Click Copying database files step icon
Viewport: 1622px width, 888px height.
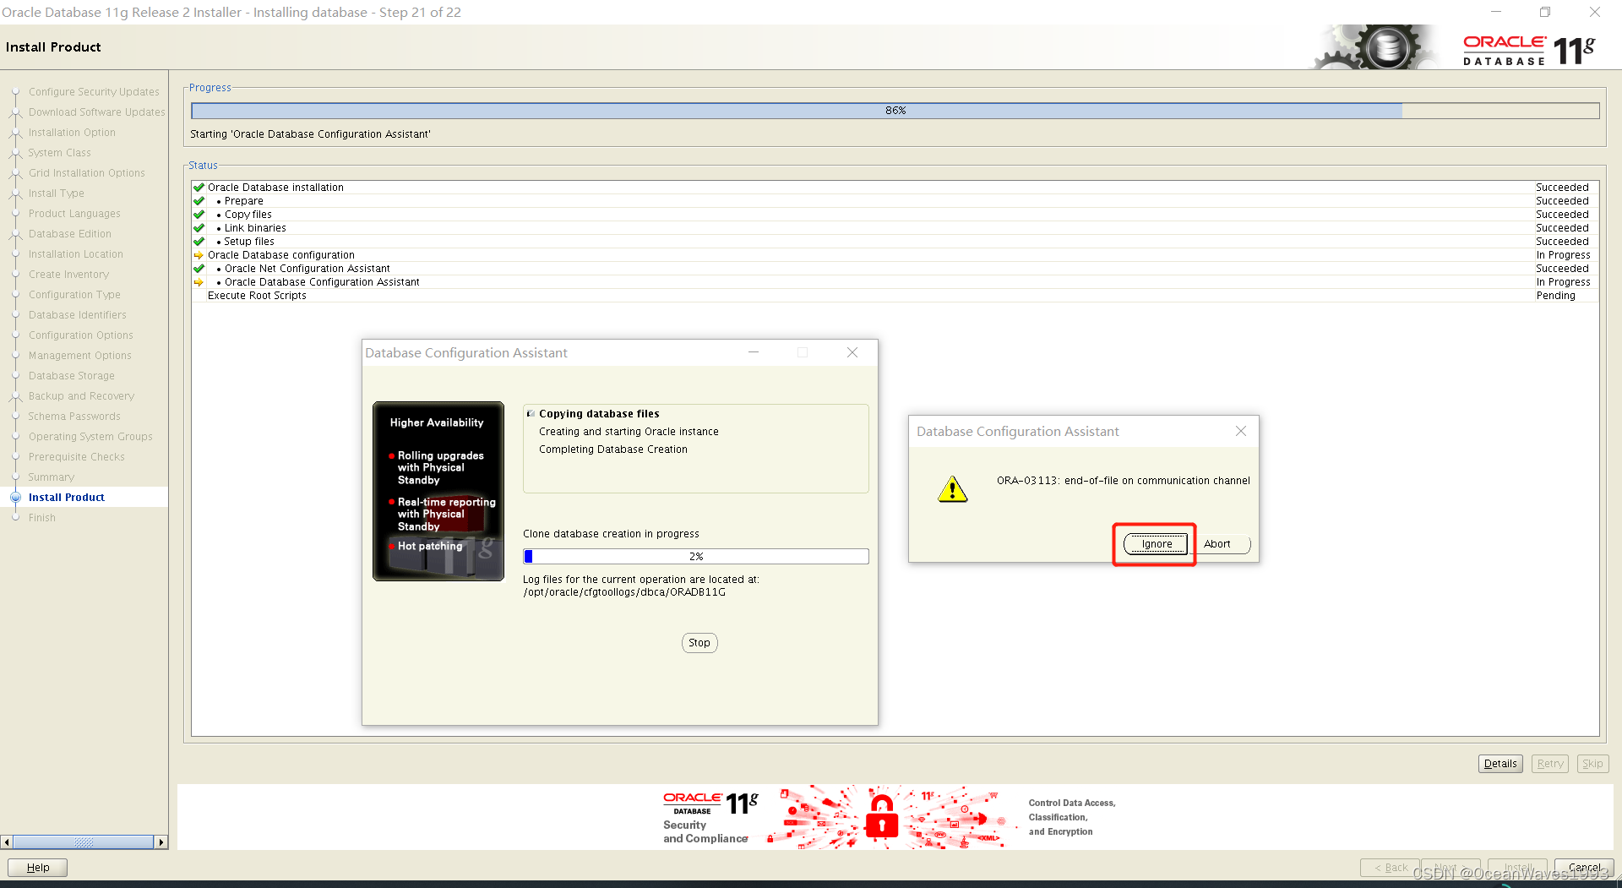click(531, 414)
